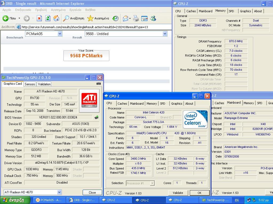Image resolution: width=273 pixels, height=204 pixels.
Task: Click the address bar URL field
Action: pyautogui.click(x=94, y=27)
